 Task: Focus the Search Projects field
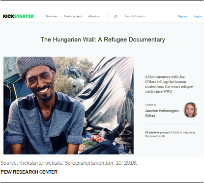pyautogui.click(x=135, y=16)
